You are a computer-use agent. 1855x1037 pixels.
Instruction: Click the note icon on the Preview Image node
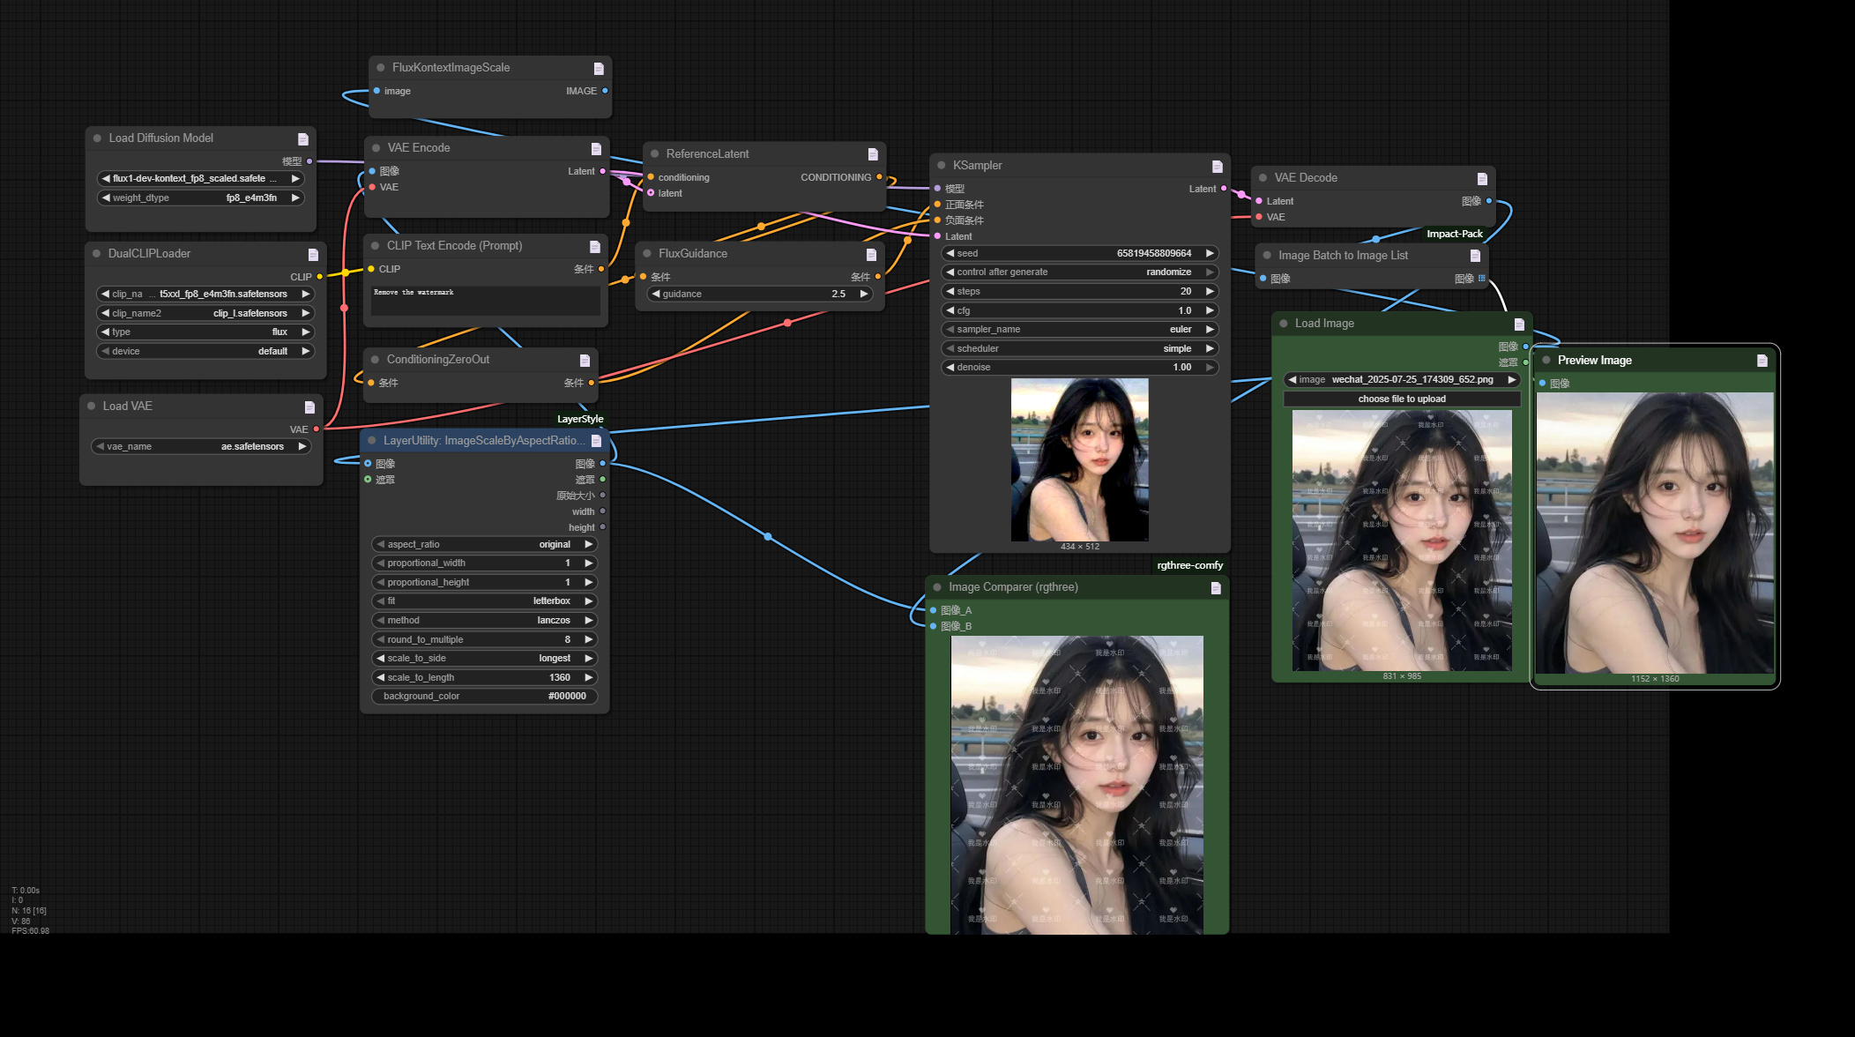1763,360
